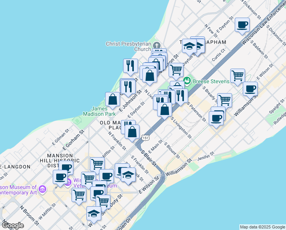Click the E Gilman St street label

[60, 137]
